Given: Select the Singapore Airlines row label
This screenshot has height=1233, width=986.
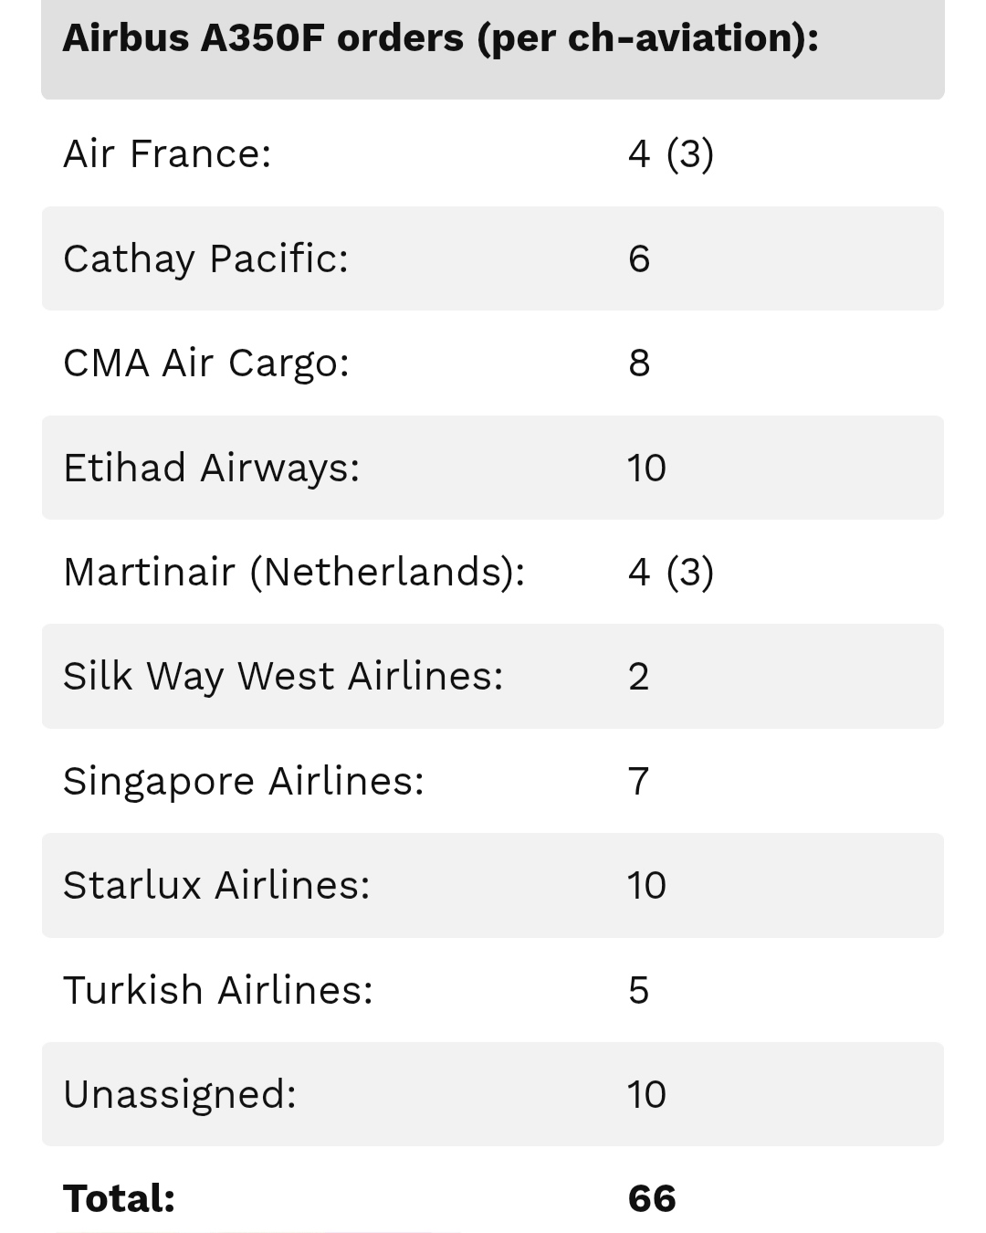Looking at the screenshot, I should [x=244, y=781].
